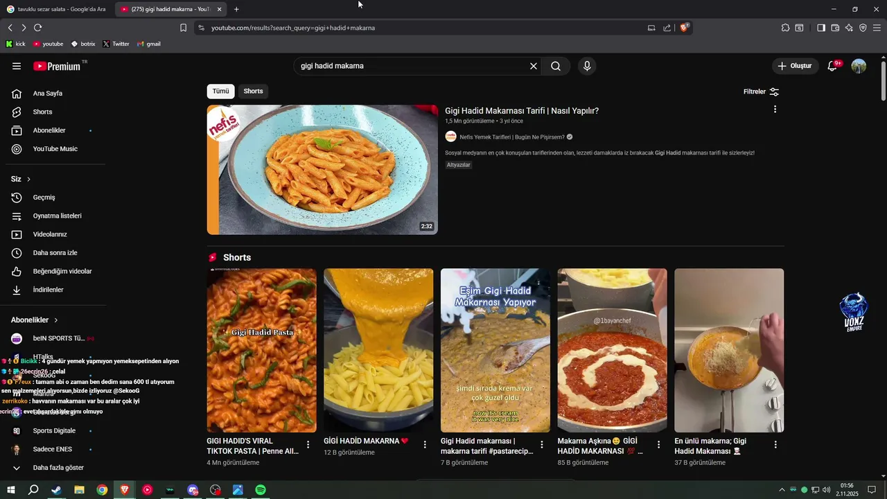Open the GIGI HADID'S VIRAL TIKTOK PASTA short
The width and height of the screenshot is (887, 499).
click(262, 351)
